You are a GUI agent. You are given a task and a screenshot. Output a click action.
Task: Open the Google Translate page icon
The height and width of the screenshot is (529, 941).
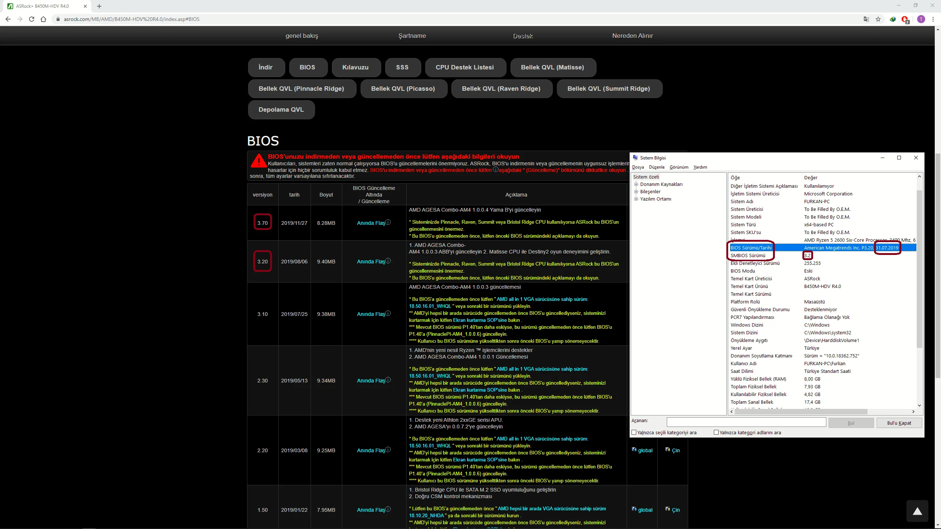point(866,19)
